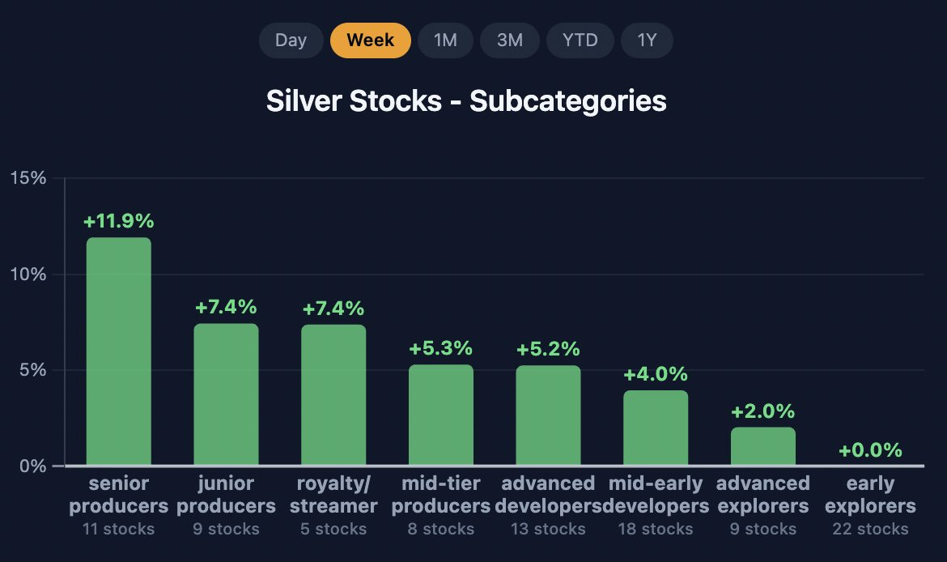Click the advanced developers bar
The height and width of the screenshot is (562, 947).
click(549, 415)
